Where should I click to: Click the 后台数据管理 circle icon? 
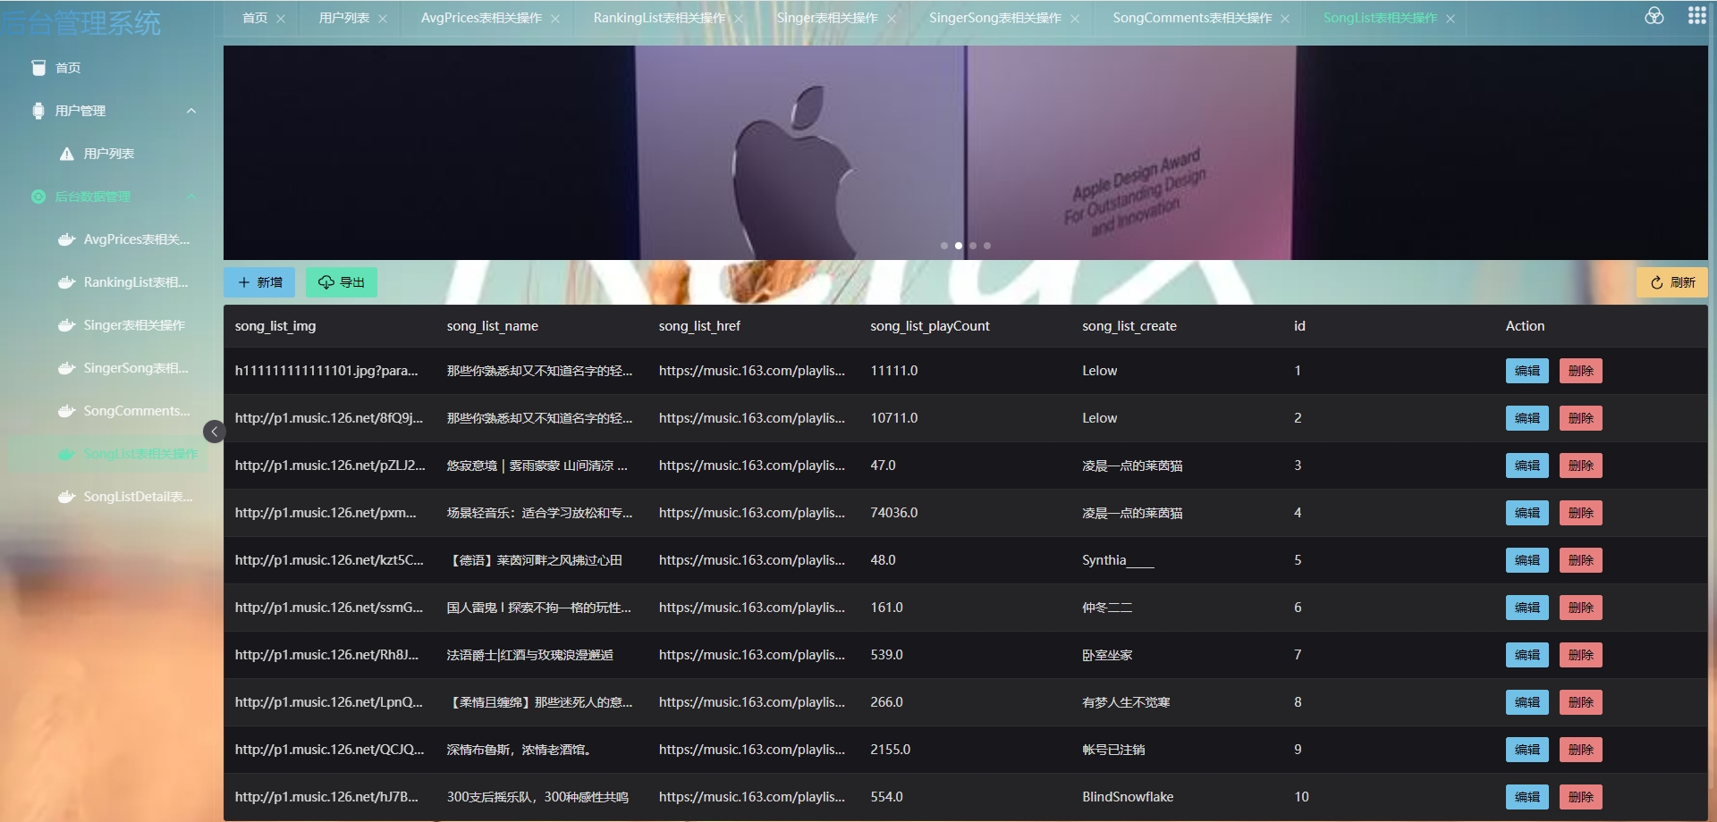click(38, 197)
